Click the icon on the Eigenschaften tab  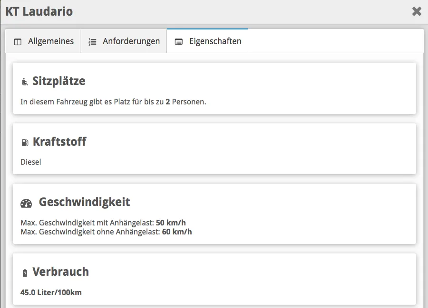[179, 42]
